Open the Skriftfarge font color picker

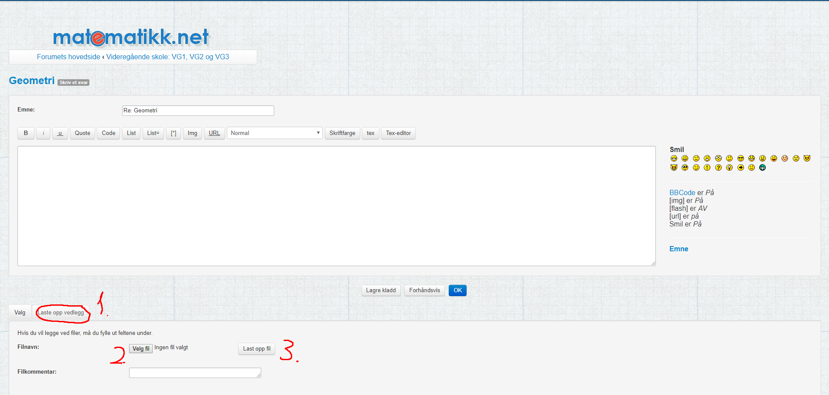coord(342,133)
